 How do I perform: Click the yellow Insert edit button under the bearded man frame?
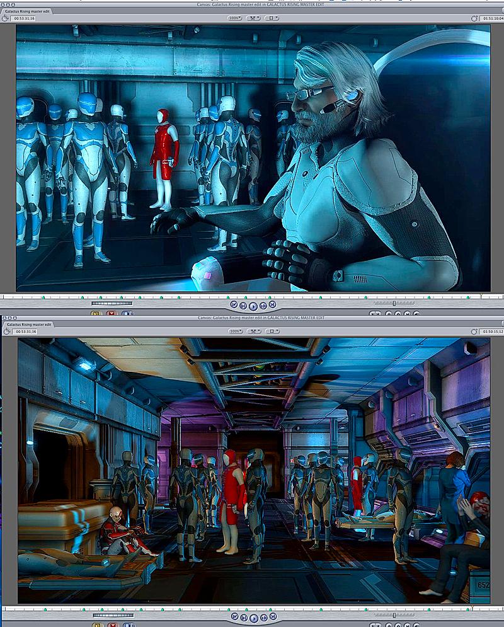[96, 313]
